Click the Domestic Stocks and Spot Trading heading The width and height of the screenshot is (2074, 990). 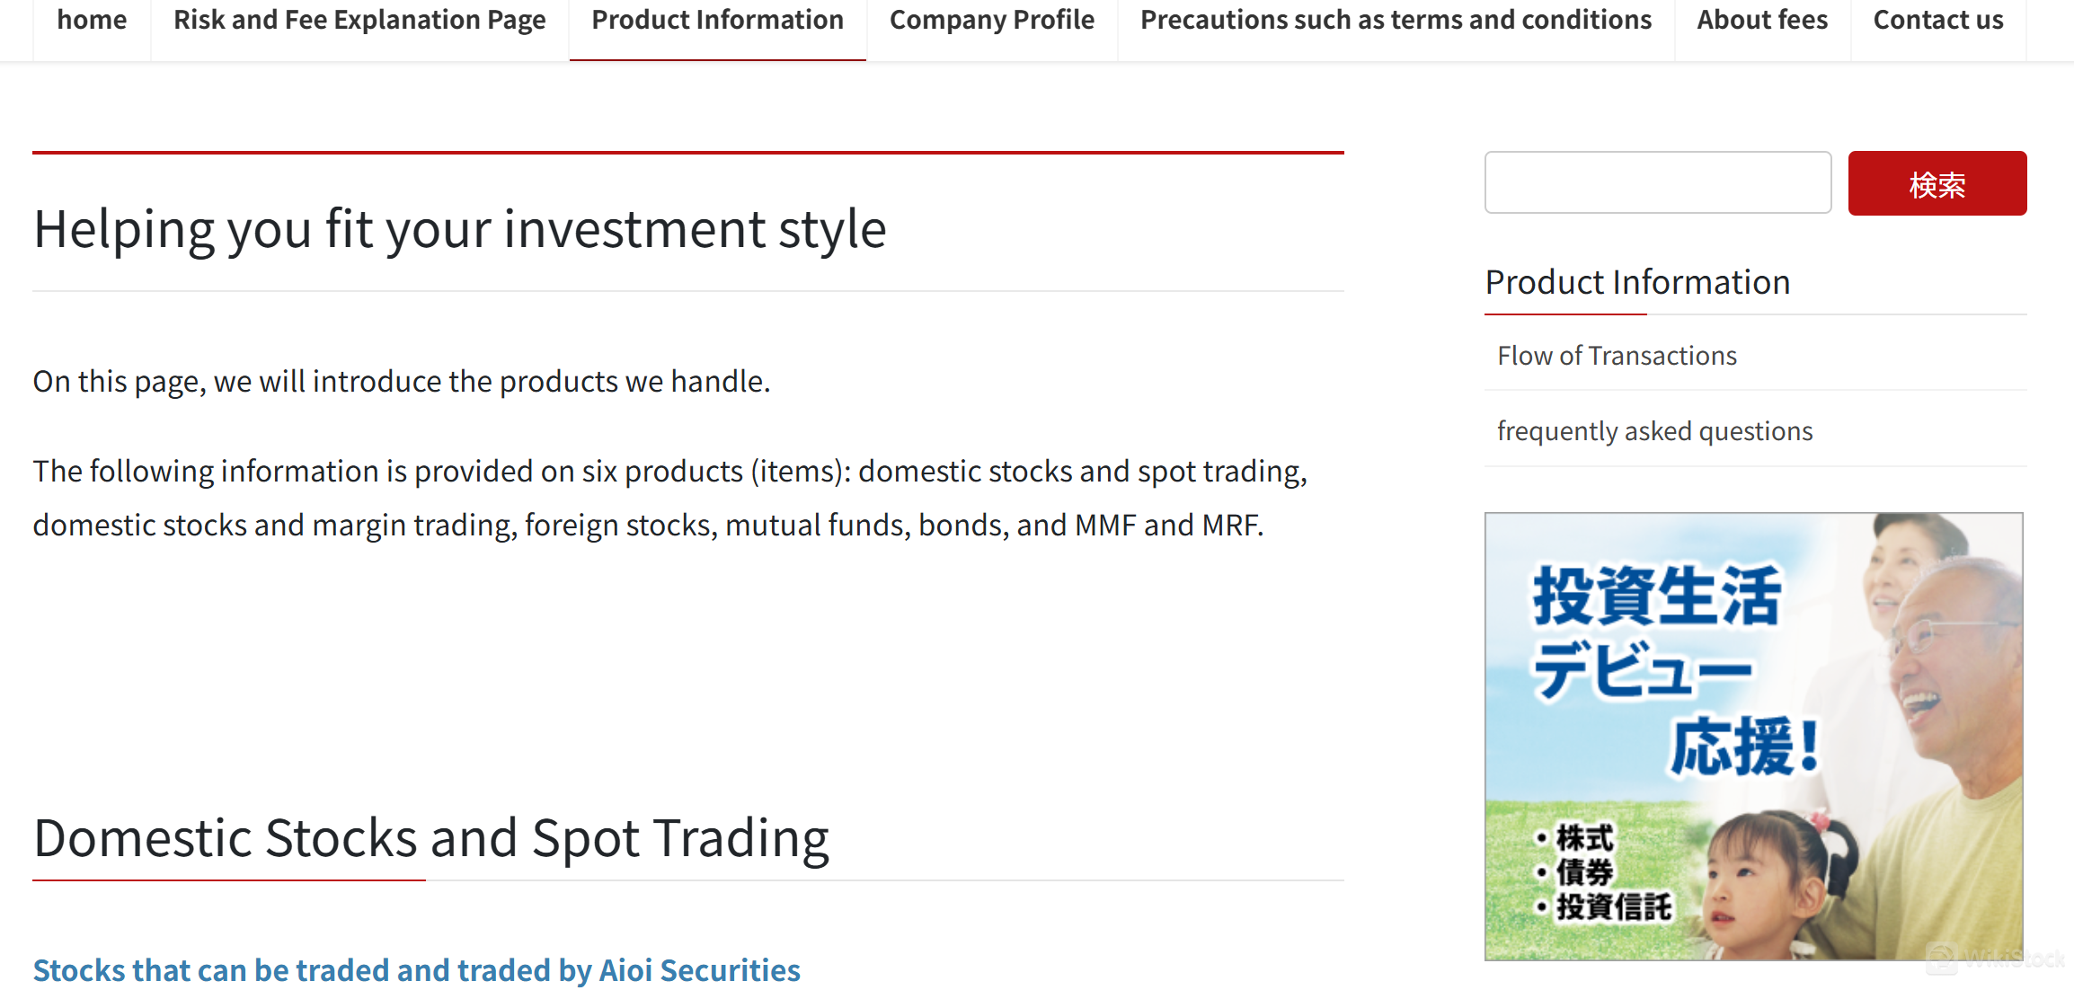pos(430,838)
